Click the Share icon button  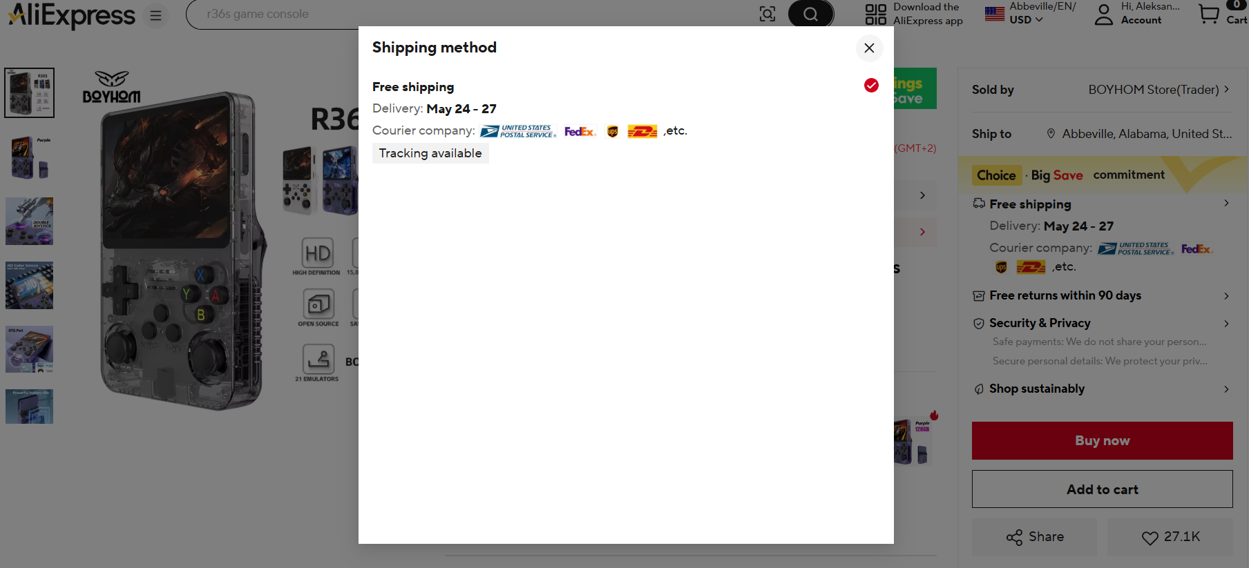(1034, 537)
